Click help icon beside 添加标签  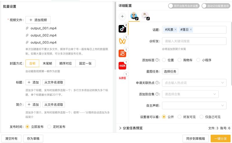[157, 60]
